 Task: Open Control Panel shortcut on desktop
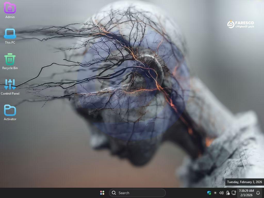[10, 85]
